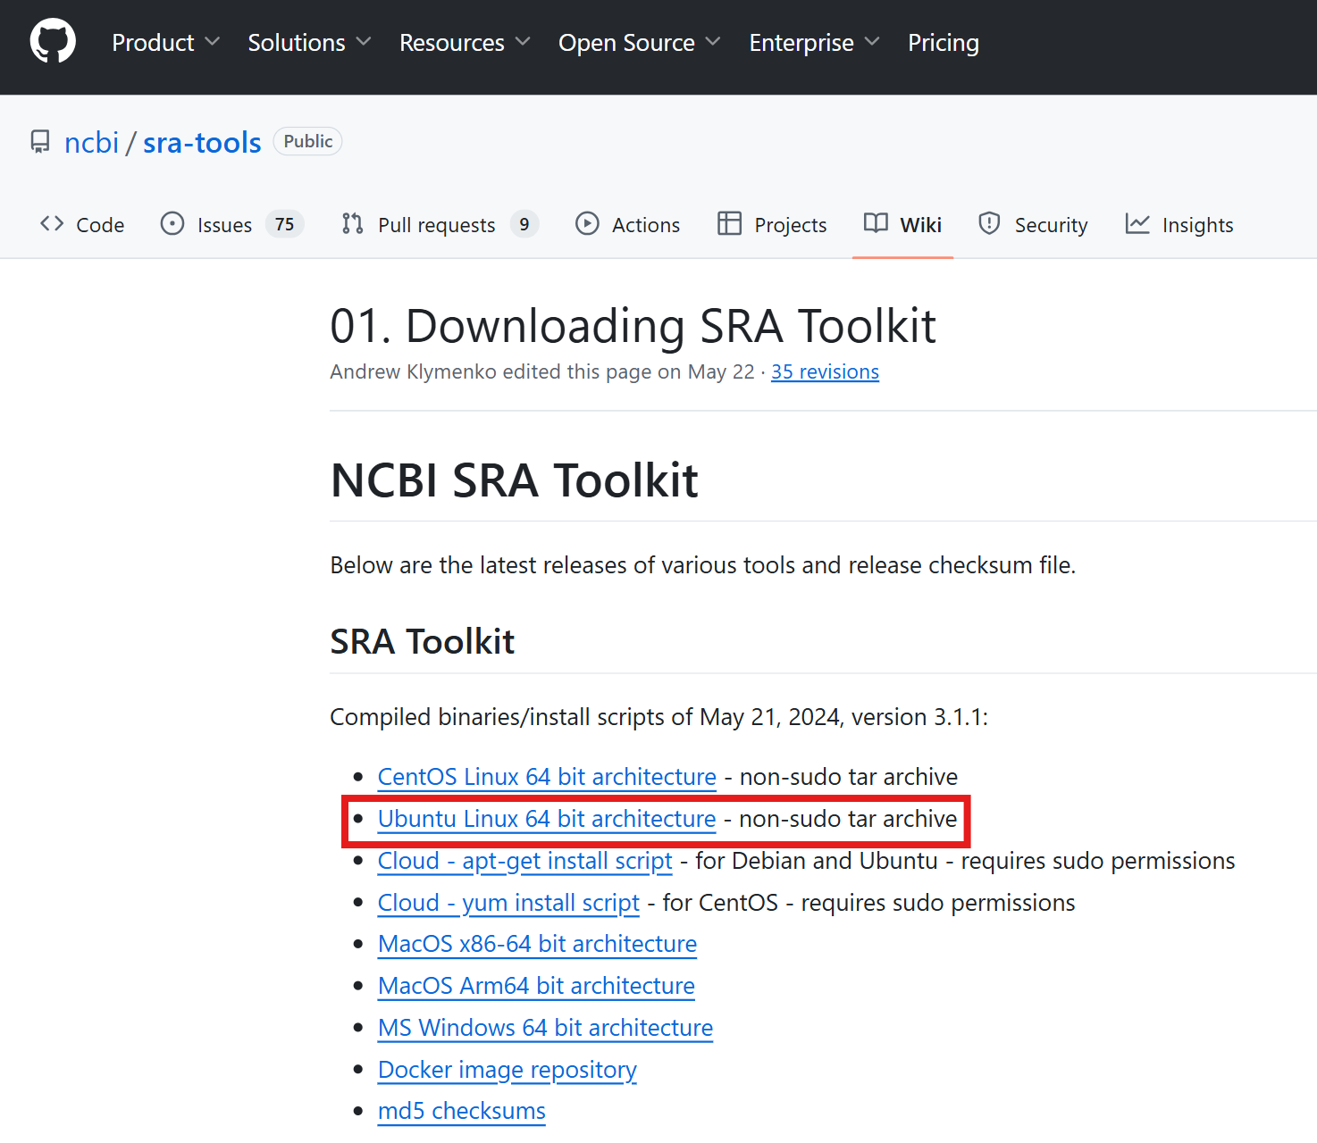The height and width of the screenshot is (1143, 1317).
Task: Switch to the Code tab
Action: click(82, 224)
